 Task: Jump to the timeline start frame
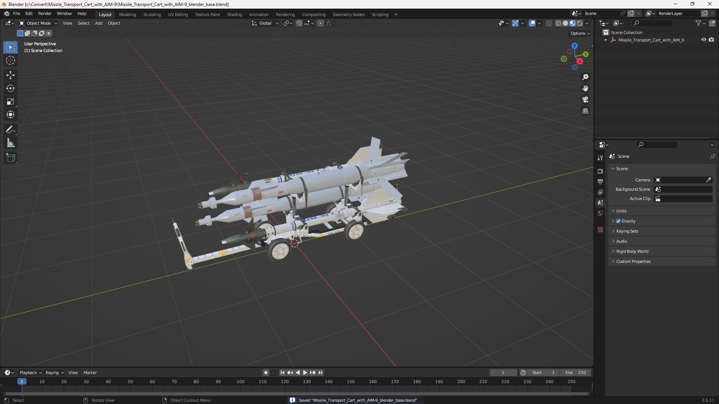coord(282,373)
